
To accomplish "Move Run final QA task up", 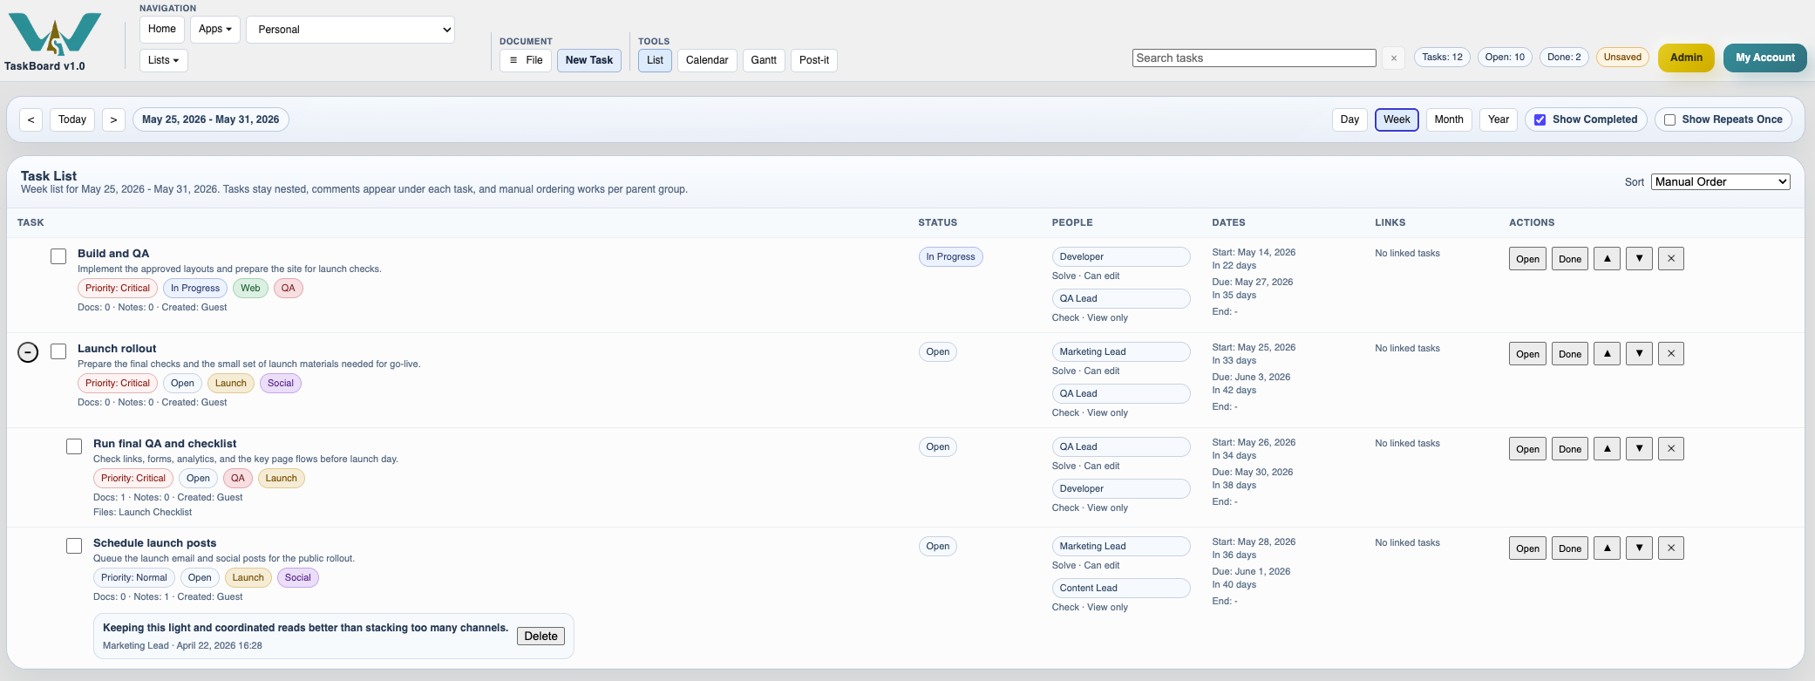I will pos(1607,449).
